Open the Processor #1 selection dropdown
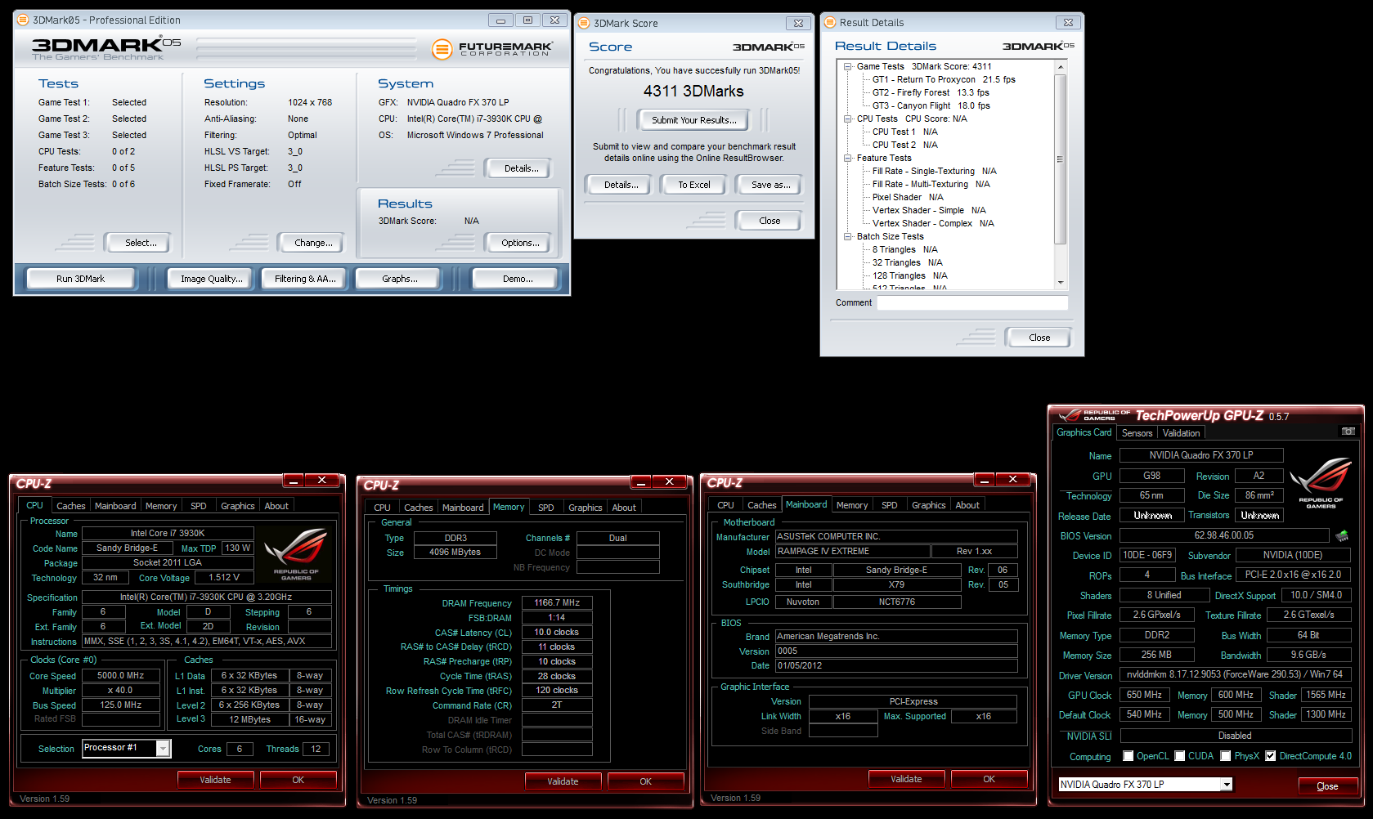This screenshot has height=819, width=1373. point(164,749)
